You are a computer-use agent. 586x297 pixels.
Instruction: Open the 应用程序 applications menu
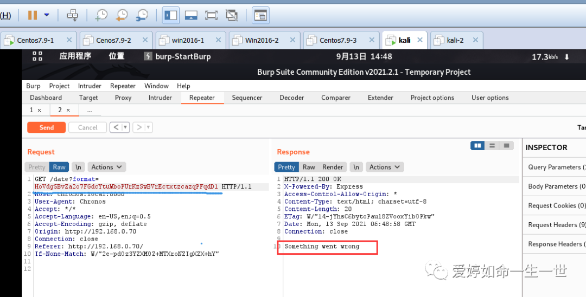[75, 56]
